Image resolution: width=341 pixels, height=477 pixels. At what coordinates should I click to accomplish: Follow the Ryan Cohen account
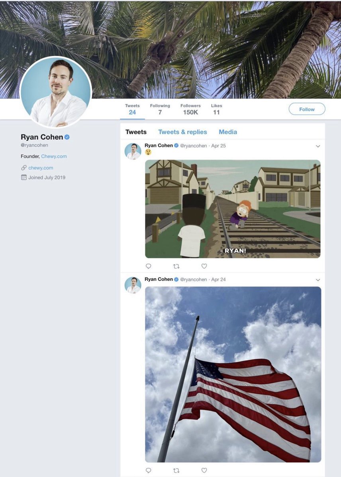[307, 109]
